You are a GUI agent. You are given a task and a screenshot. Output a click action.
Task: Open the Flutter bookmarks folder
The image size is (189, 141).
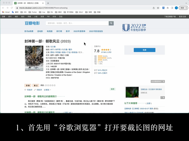point(33,12)
